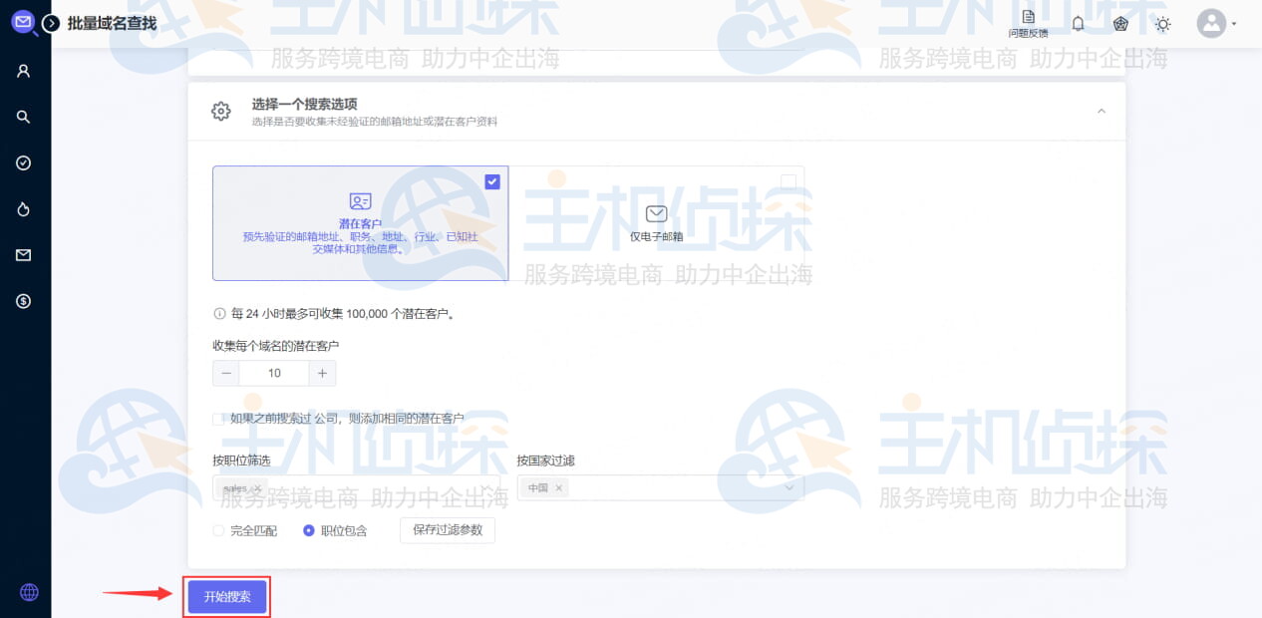Viewport: 1262px width, 618px height.
Task: Select the search icon in the left sidebar
Action: click(x=25, y=116)
